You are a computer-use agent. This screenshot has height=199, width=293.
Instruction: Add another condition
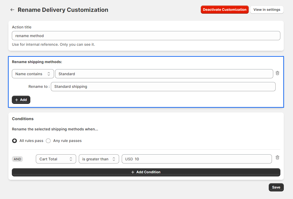pyautogui.click(x=146, y=172)
